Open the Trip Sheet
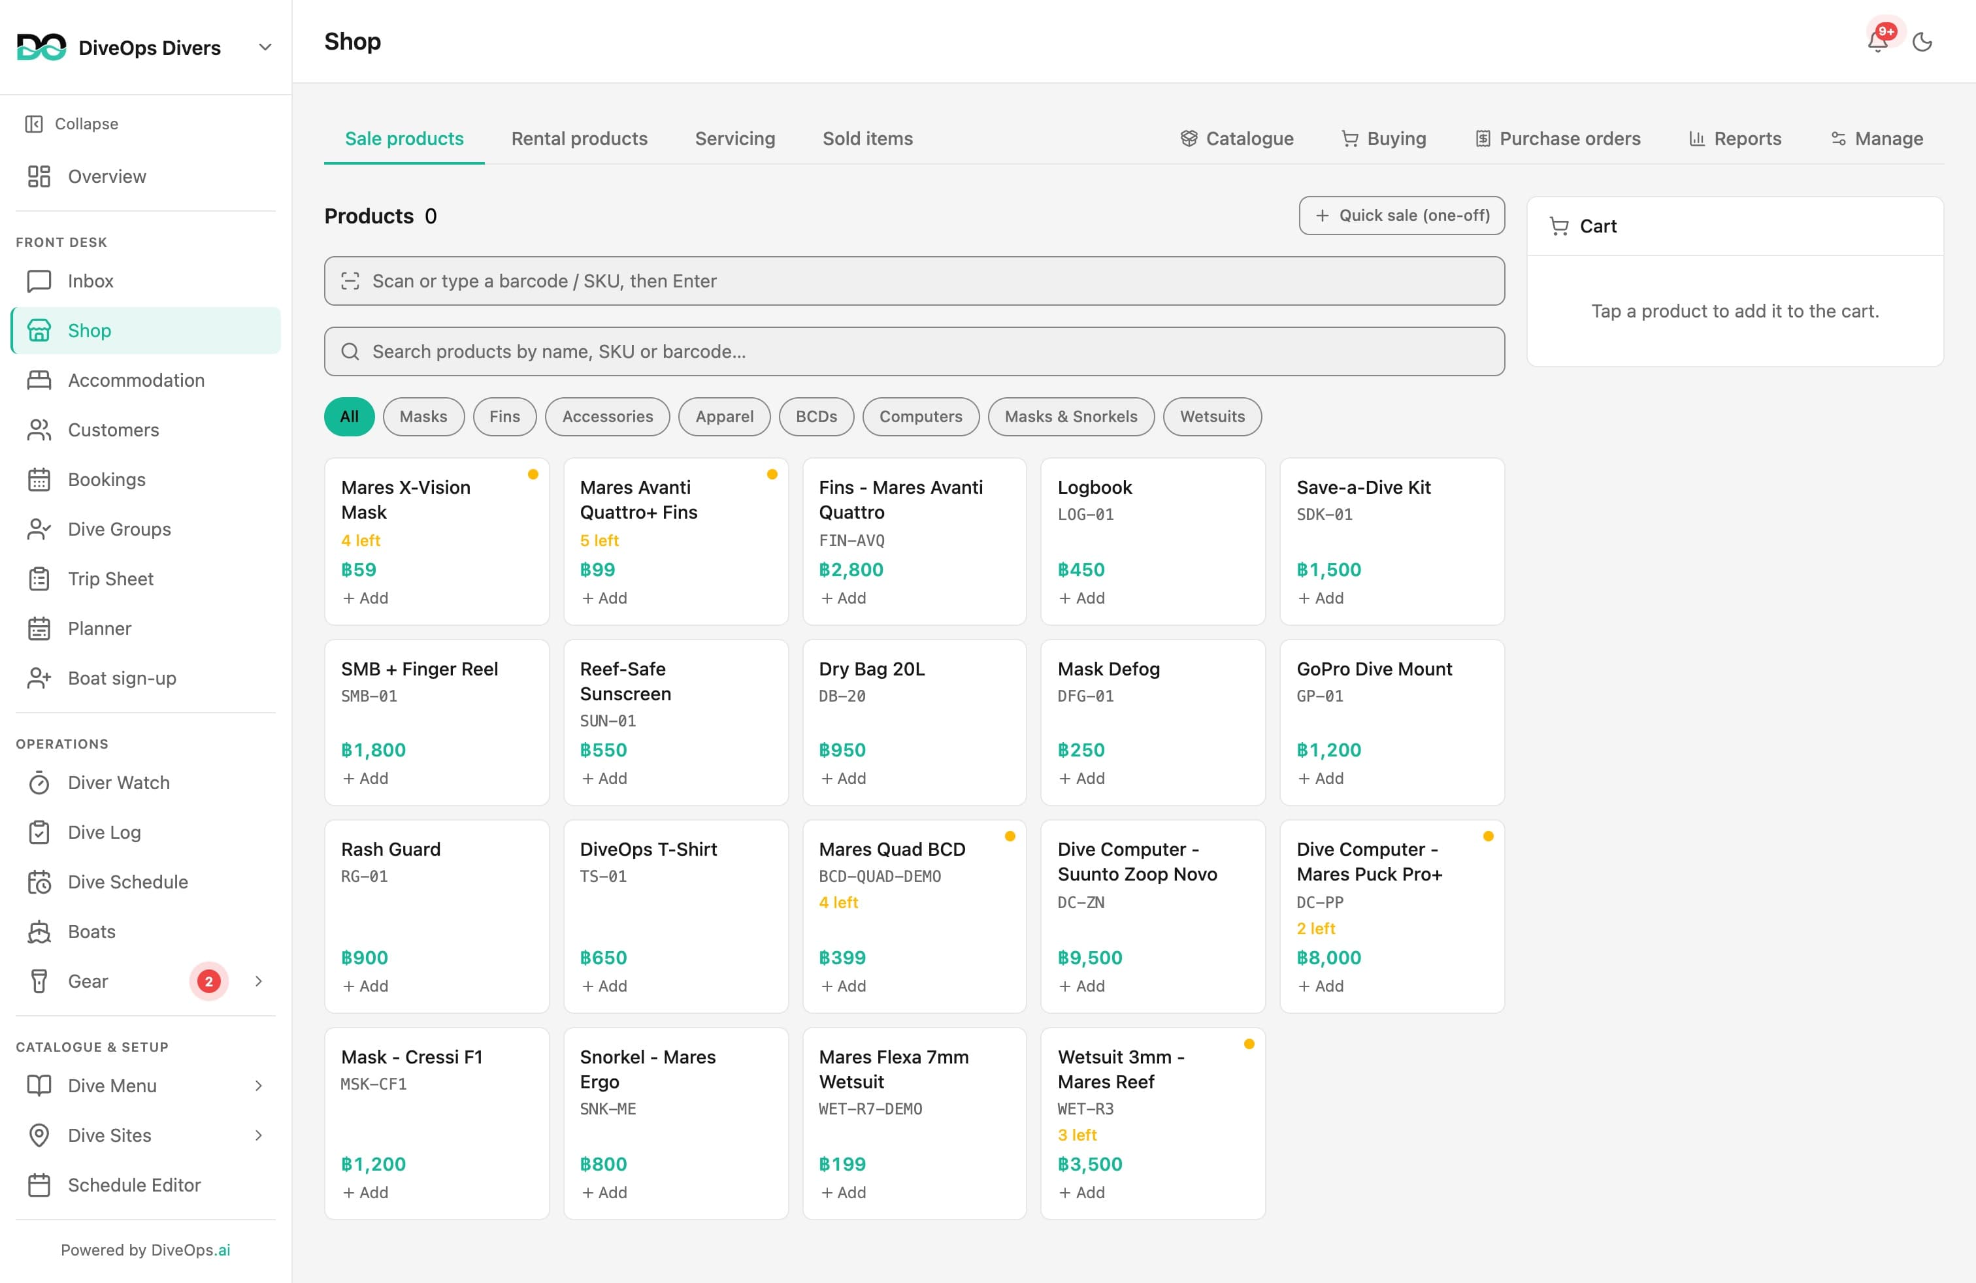This screenshot has width=1976, height=1283. pyautogui.click(x=146, y=579)
